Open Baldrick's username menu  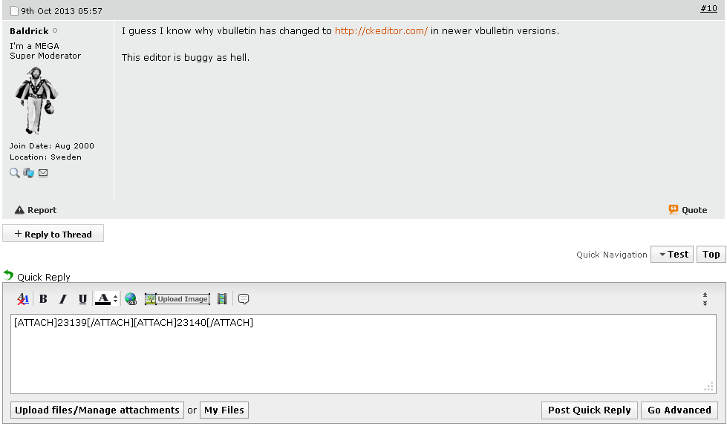(29, 31)
